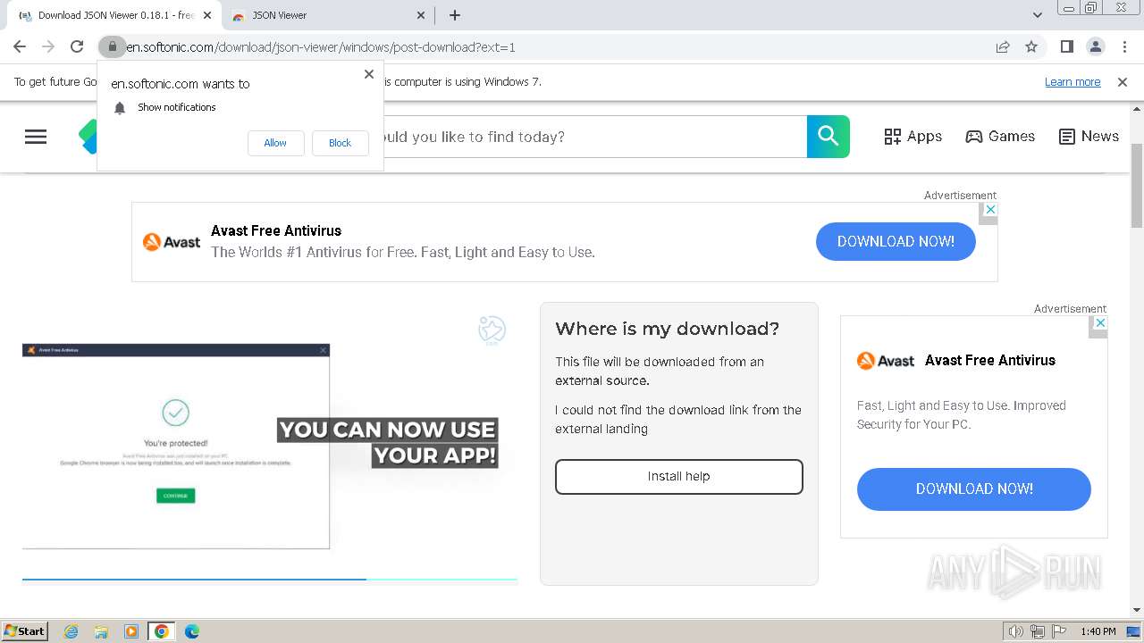Allow notifications from en.softonic.com
The image size is (1144, 643).
coord(275,143)
